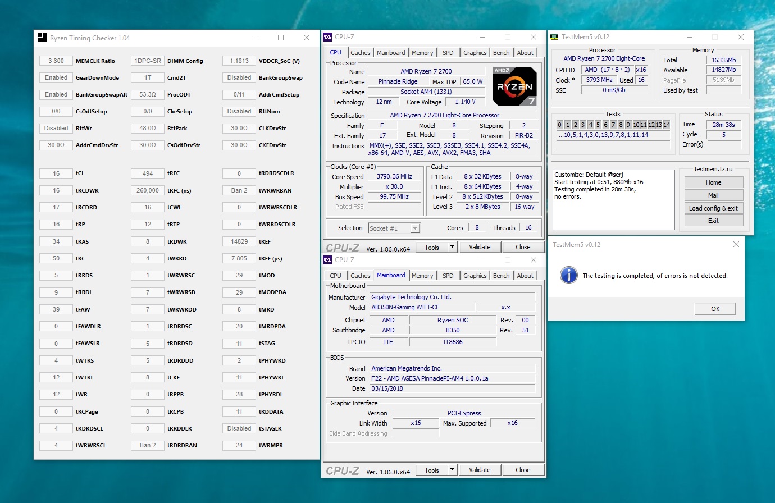Click the Ryzen 7 logo in CPU-Z
775x503 pixels.
coord(514,86)
